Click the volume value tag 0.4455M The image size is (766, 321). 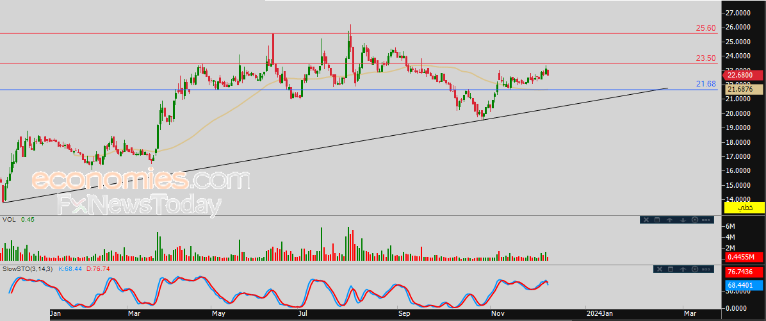pyautogui.click(x=744, y=257)
